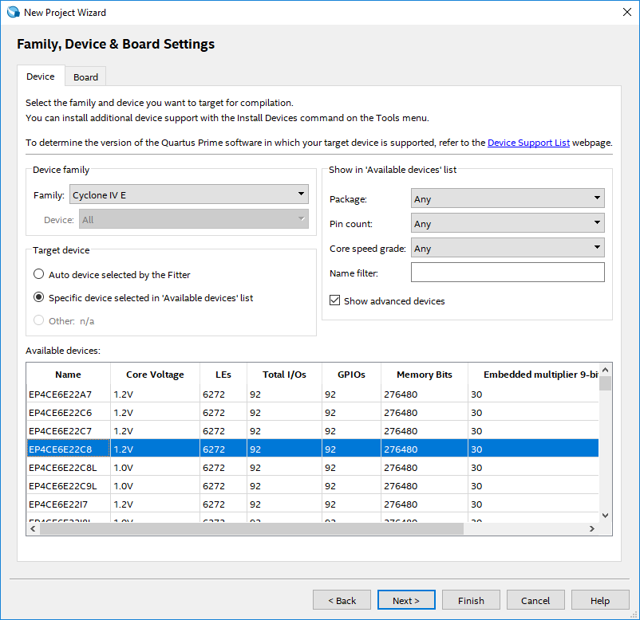Select device EP4CE6E22C8 in the list
Image resolution: width=640 pixels, height=620 pixels.
[313, 449]
